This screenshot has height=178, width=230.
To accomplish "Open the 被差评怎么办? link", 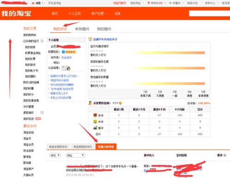I will (x=59, y=93).
